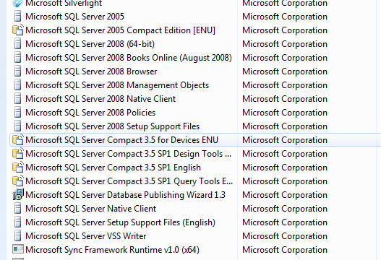Click the SQL Server VSS Writer icon
The height and width of the screenshot is (260, 381).
(18, 236)
